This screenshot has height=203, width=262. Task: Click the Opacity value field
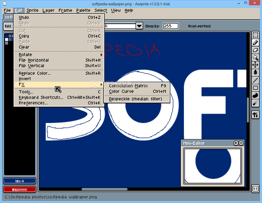(171, 26)
